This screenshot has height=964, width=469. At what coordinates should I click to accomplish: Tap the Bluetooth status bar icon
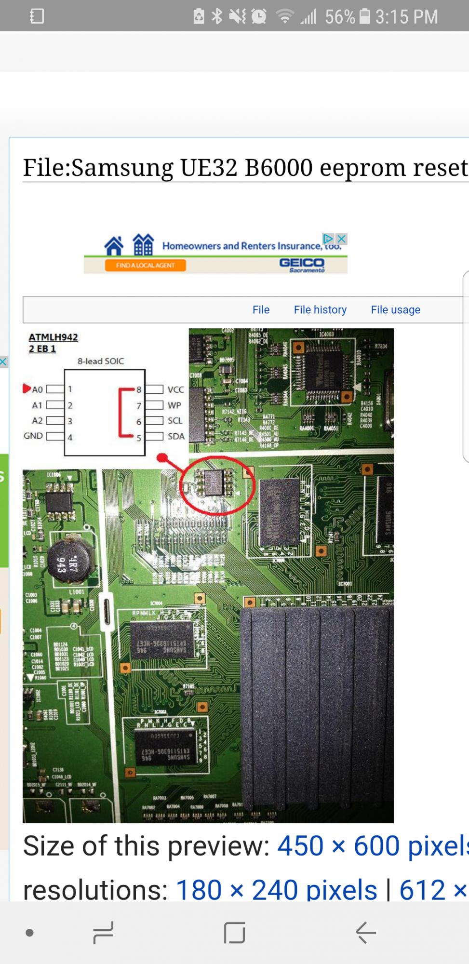pyautogui.click(x=217, y=17)
